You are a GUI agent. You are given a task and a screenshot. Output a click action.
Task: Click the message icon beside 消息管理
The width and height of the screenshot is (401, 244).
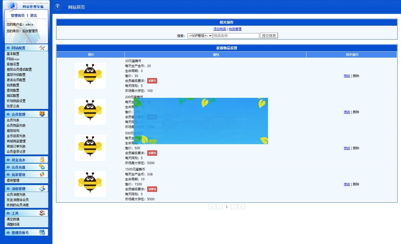click(x=42, y=189)
